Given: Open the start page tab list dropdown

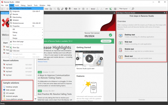Looking at the screenshot, I should coord(114,13).
